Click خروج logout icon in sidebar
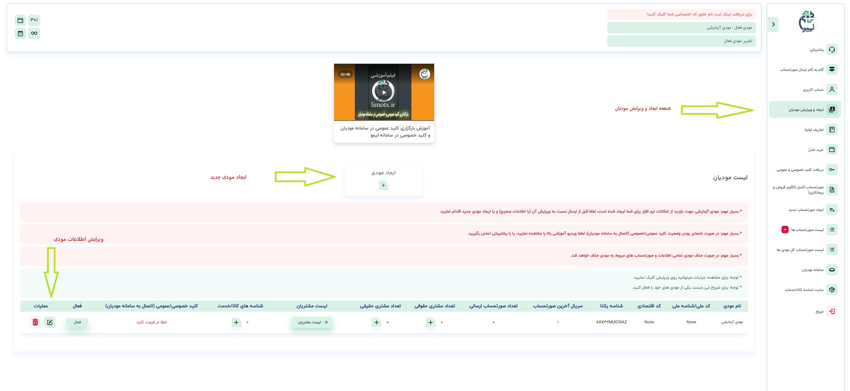850x391 pixels. click(x=832, y=311)
